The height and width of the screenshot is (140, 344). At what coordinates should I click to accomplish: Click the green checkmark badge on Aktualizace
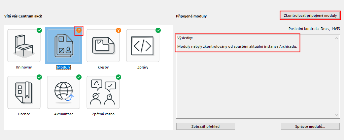(x=79, y=77)
